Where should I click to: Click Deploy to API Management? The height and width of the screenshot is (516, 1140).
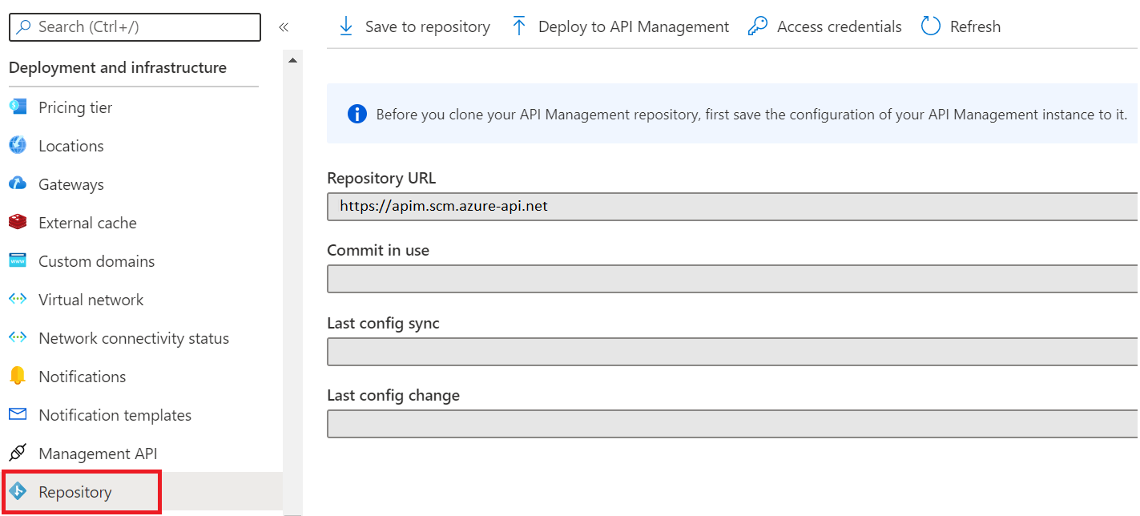pos(620,26)
